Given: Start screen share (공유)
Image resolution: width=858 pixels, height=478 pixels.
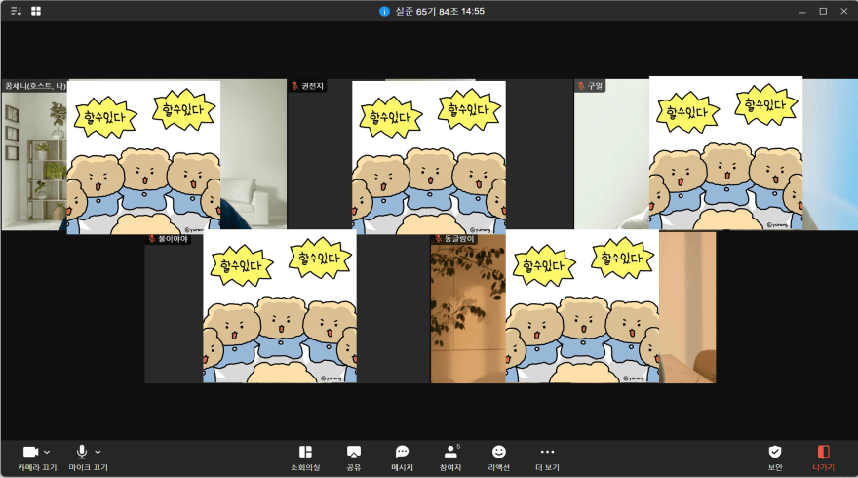Looking at the screenshot, I should click(x=354, y=458).
